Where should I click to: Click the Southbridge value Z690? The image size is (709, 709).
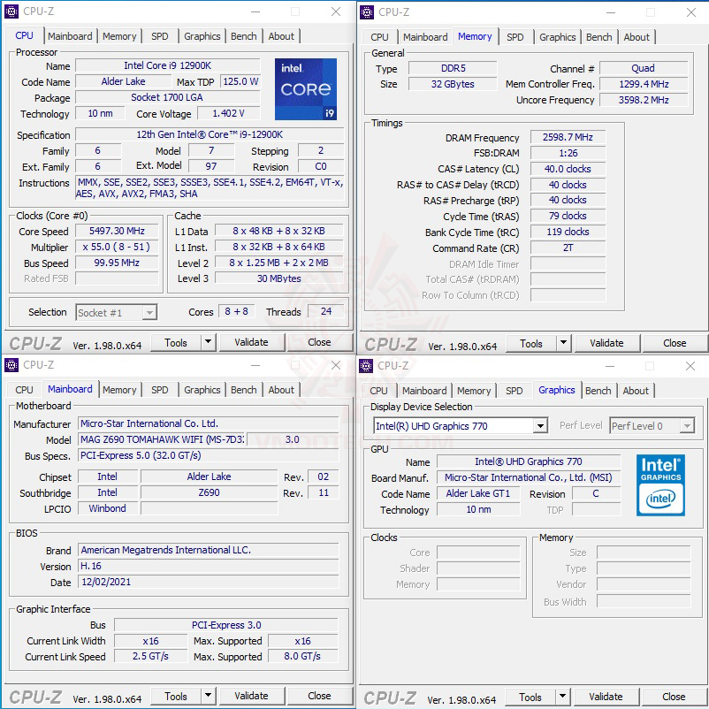pyautogui.click(x=209, y=492)
